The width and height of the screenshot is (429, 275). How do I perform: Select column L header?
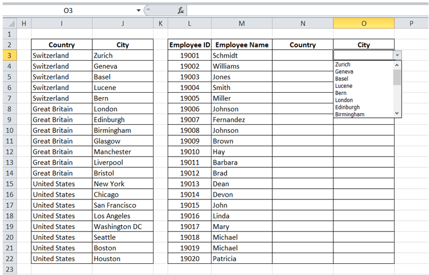click(190, 24)
